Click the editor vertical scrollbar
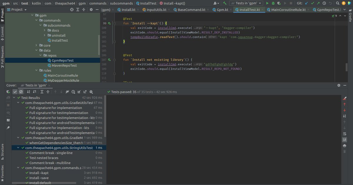Image resolution: width=353 pixels, height=185 pixels. point(346,67)
